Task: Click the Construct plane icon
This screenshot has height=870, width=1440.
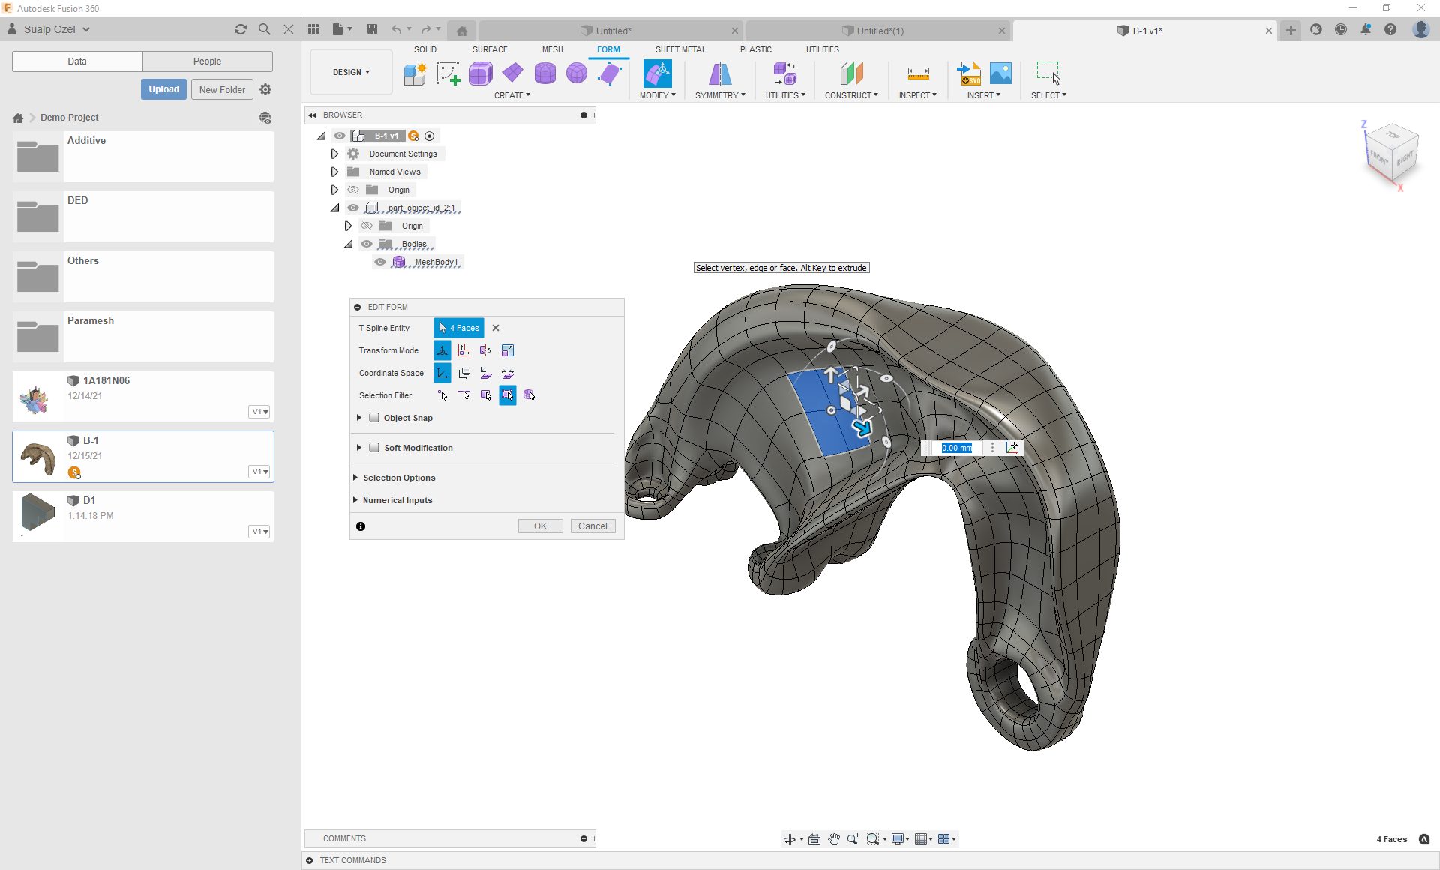Action: [851, 73]
